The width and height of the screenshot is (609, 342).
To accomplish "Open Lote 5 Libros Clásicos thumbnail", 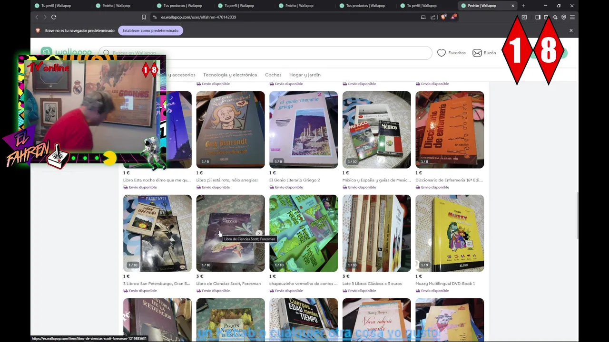I will 376,233.
